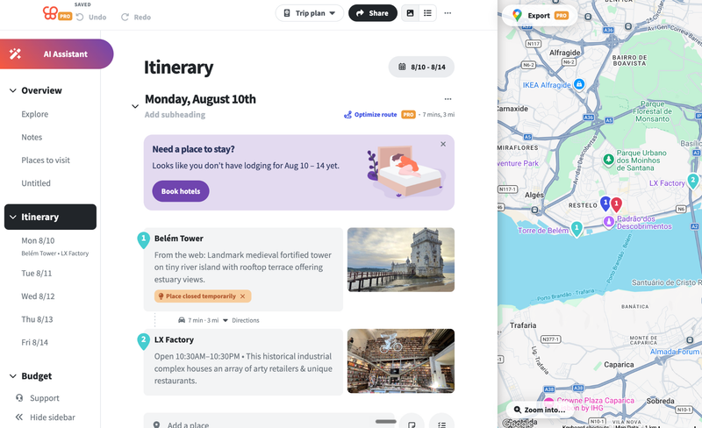Click the note icon button beside Add a place
702x428 pixels.
click(412, 423)
